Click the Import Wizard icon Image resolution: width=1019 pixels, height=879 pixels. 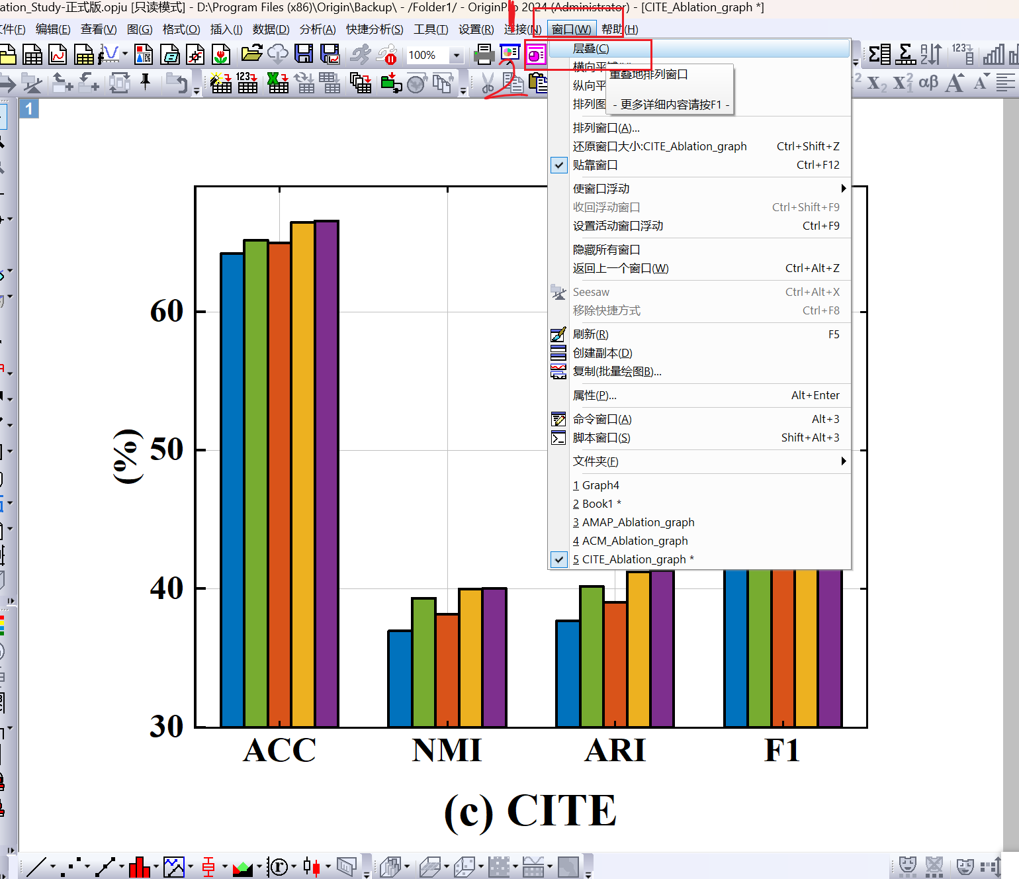pos(220,83)
